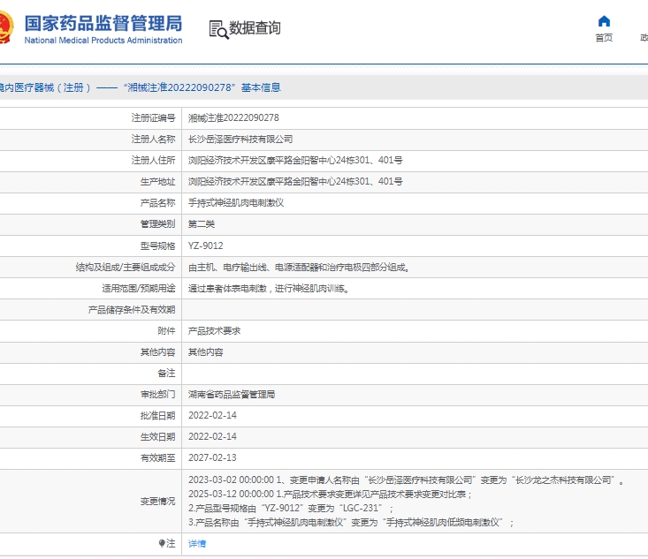Image resolution: width=648 pixels, height=559 pixels.
Task: Select the 附件 label
Action: tap(166, 330)
